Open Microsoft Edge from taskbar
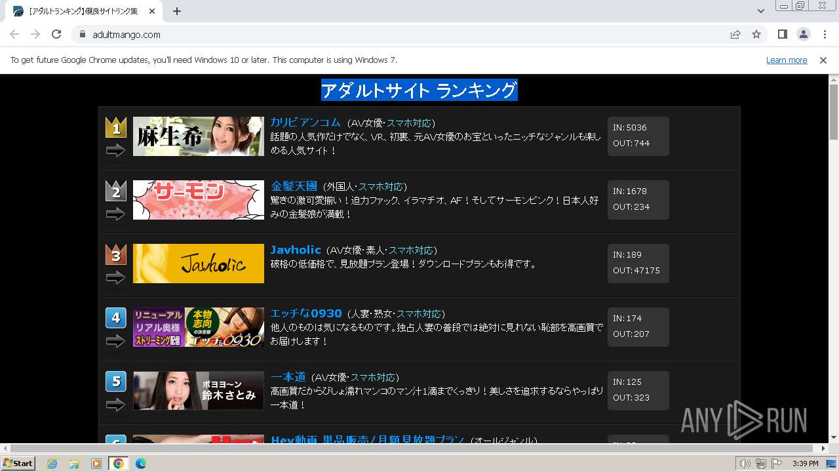The height and width of the screenshot is (472, 839). tap(141, 463)
